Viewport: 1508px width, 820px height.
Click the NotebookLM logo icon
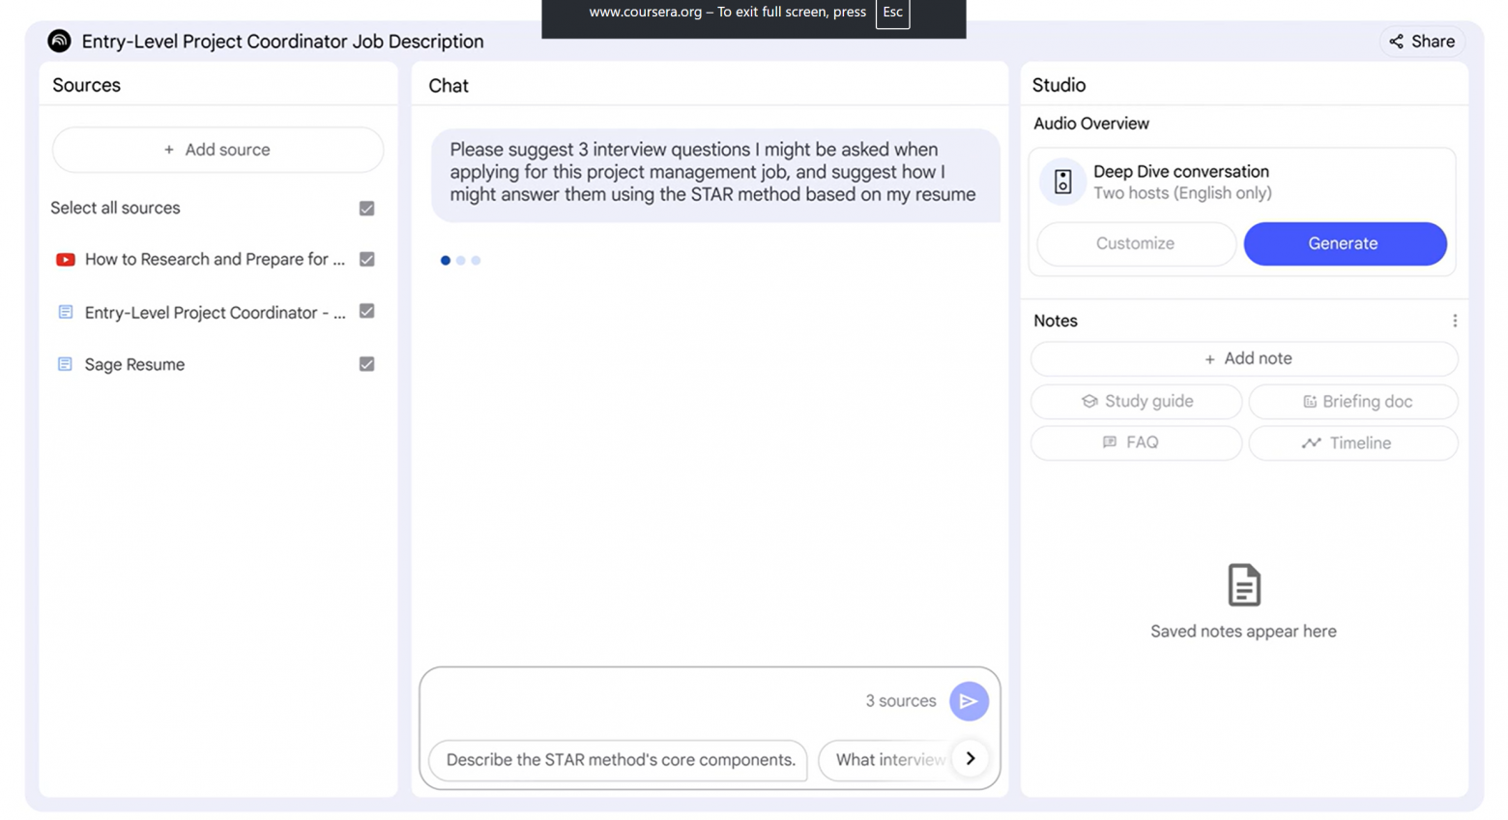(x=59, y=41)
